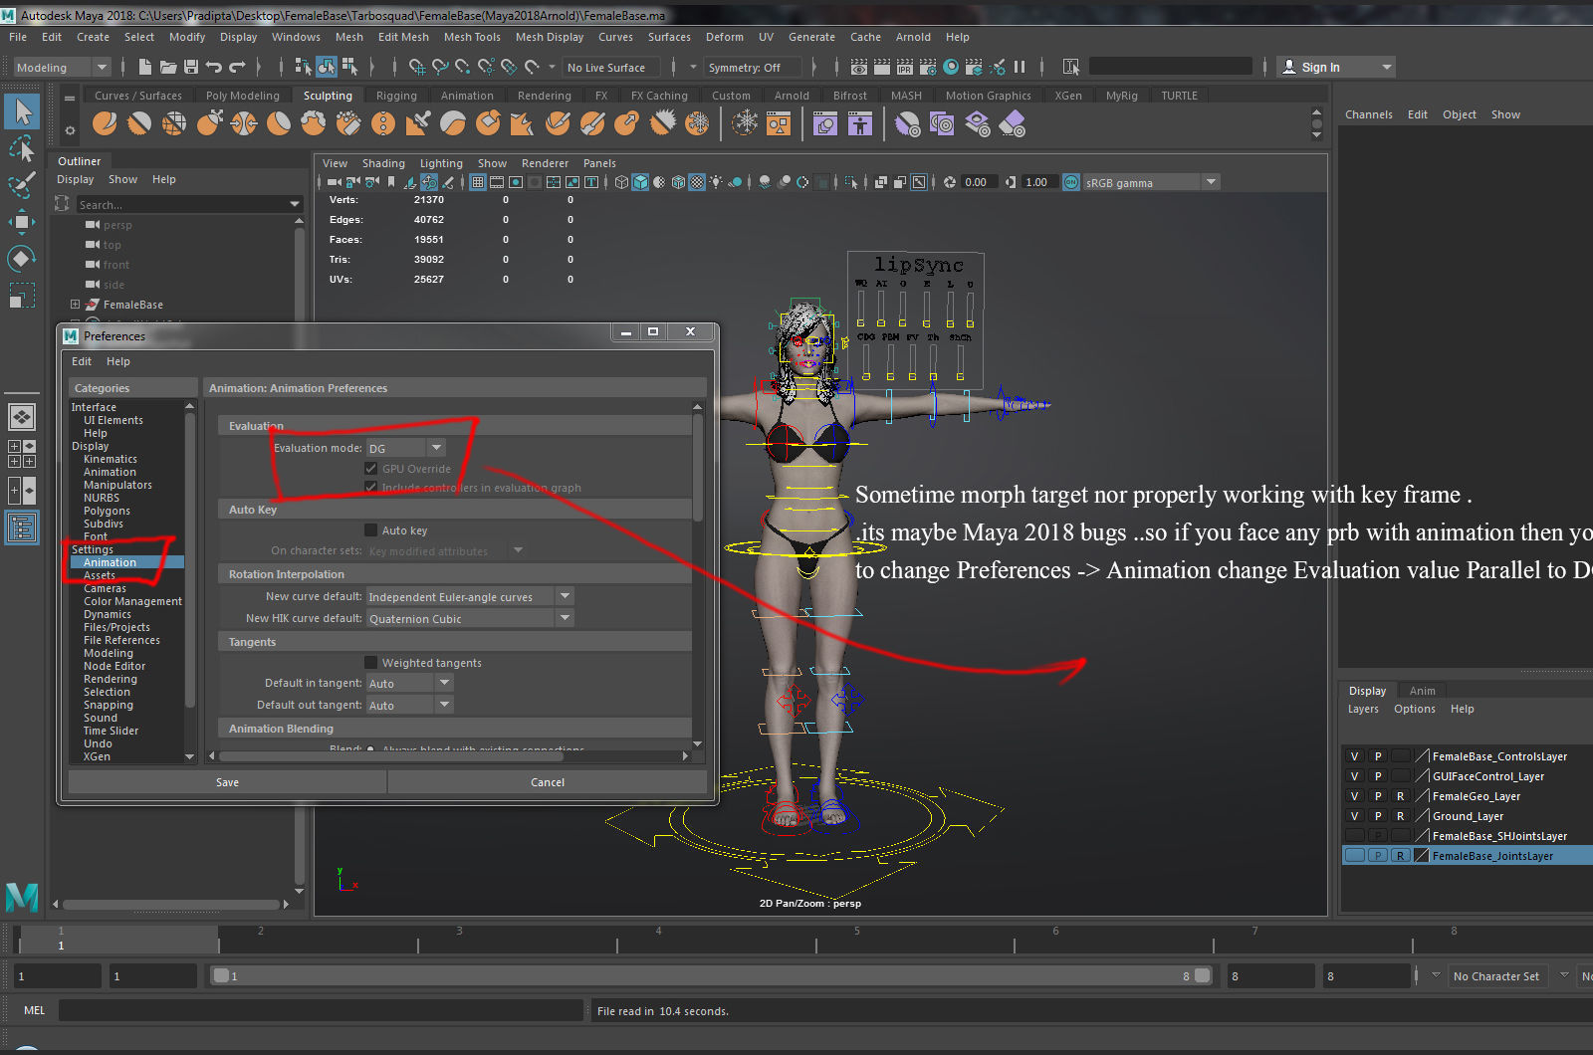Open the New curve default dropdown
This screenshot has height=1055, width=1593.
click(469, 596)
